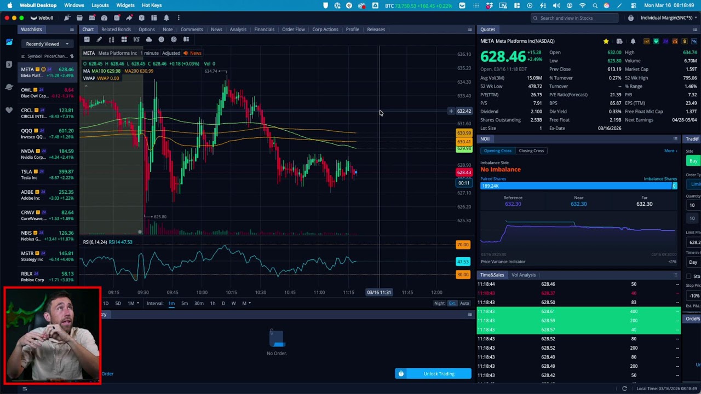The height and width of the screenshot is (394, 701).
Task: Open the layout grid icon in top toolbar
Action: point(154,18)
